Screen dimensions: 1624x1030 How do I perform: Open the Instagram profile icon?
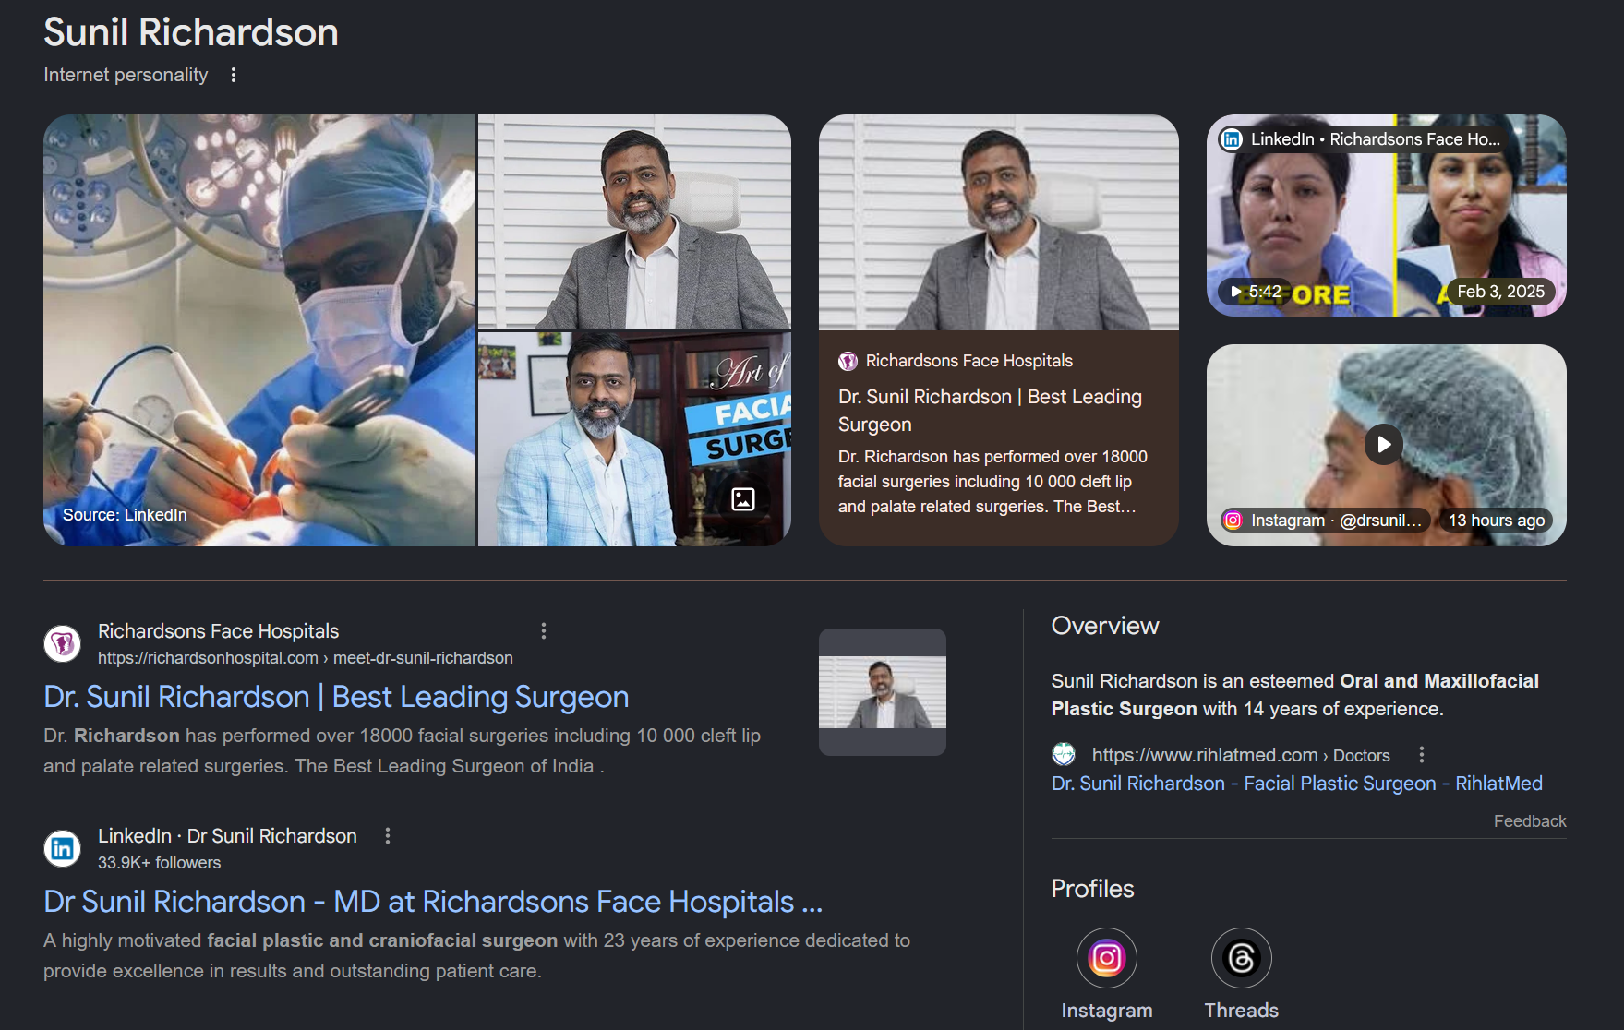point(1106,958)
